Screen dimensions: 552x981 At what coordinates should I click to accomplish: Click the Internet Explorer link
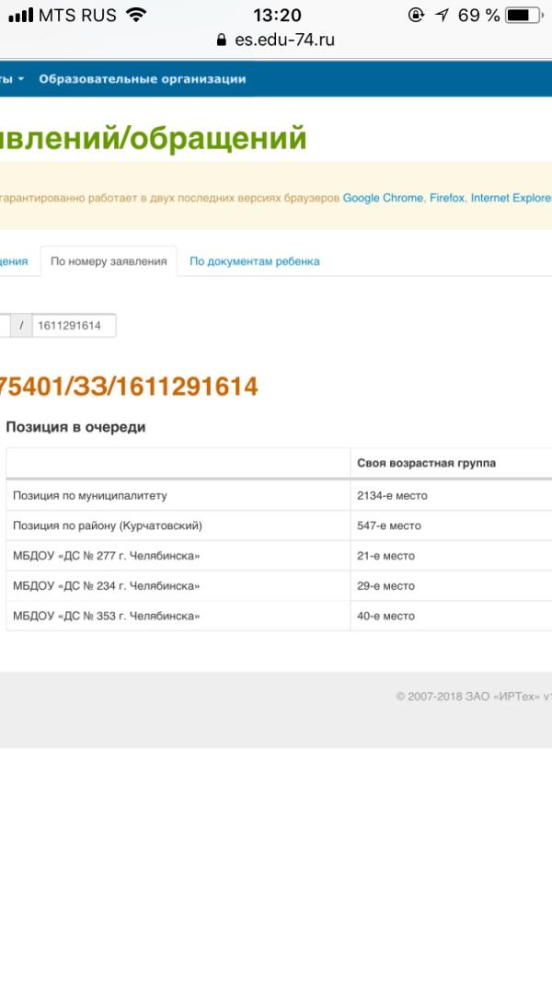(511, 198)
